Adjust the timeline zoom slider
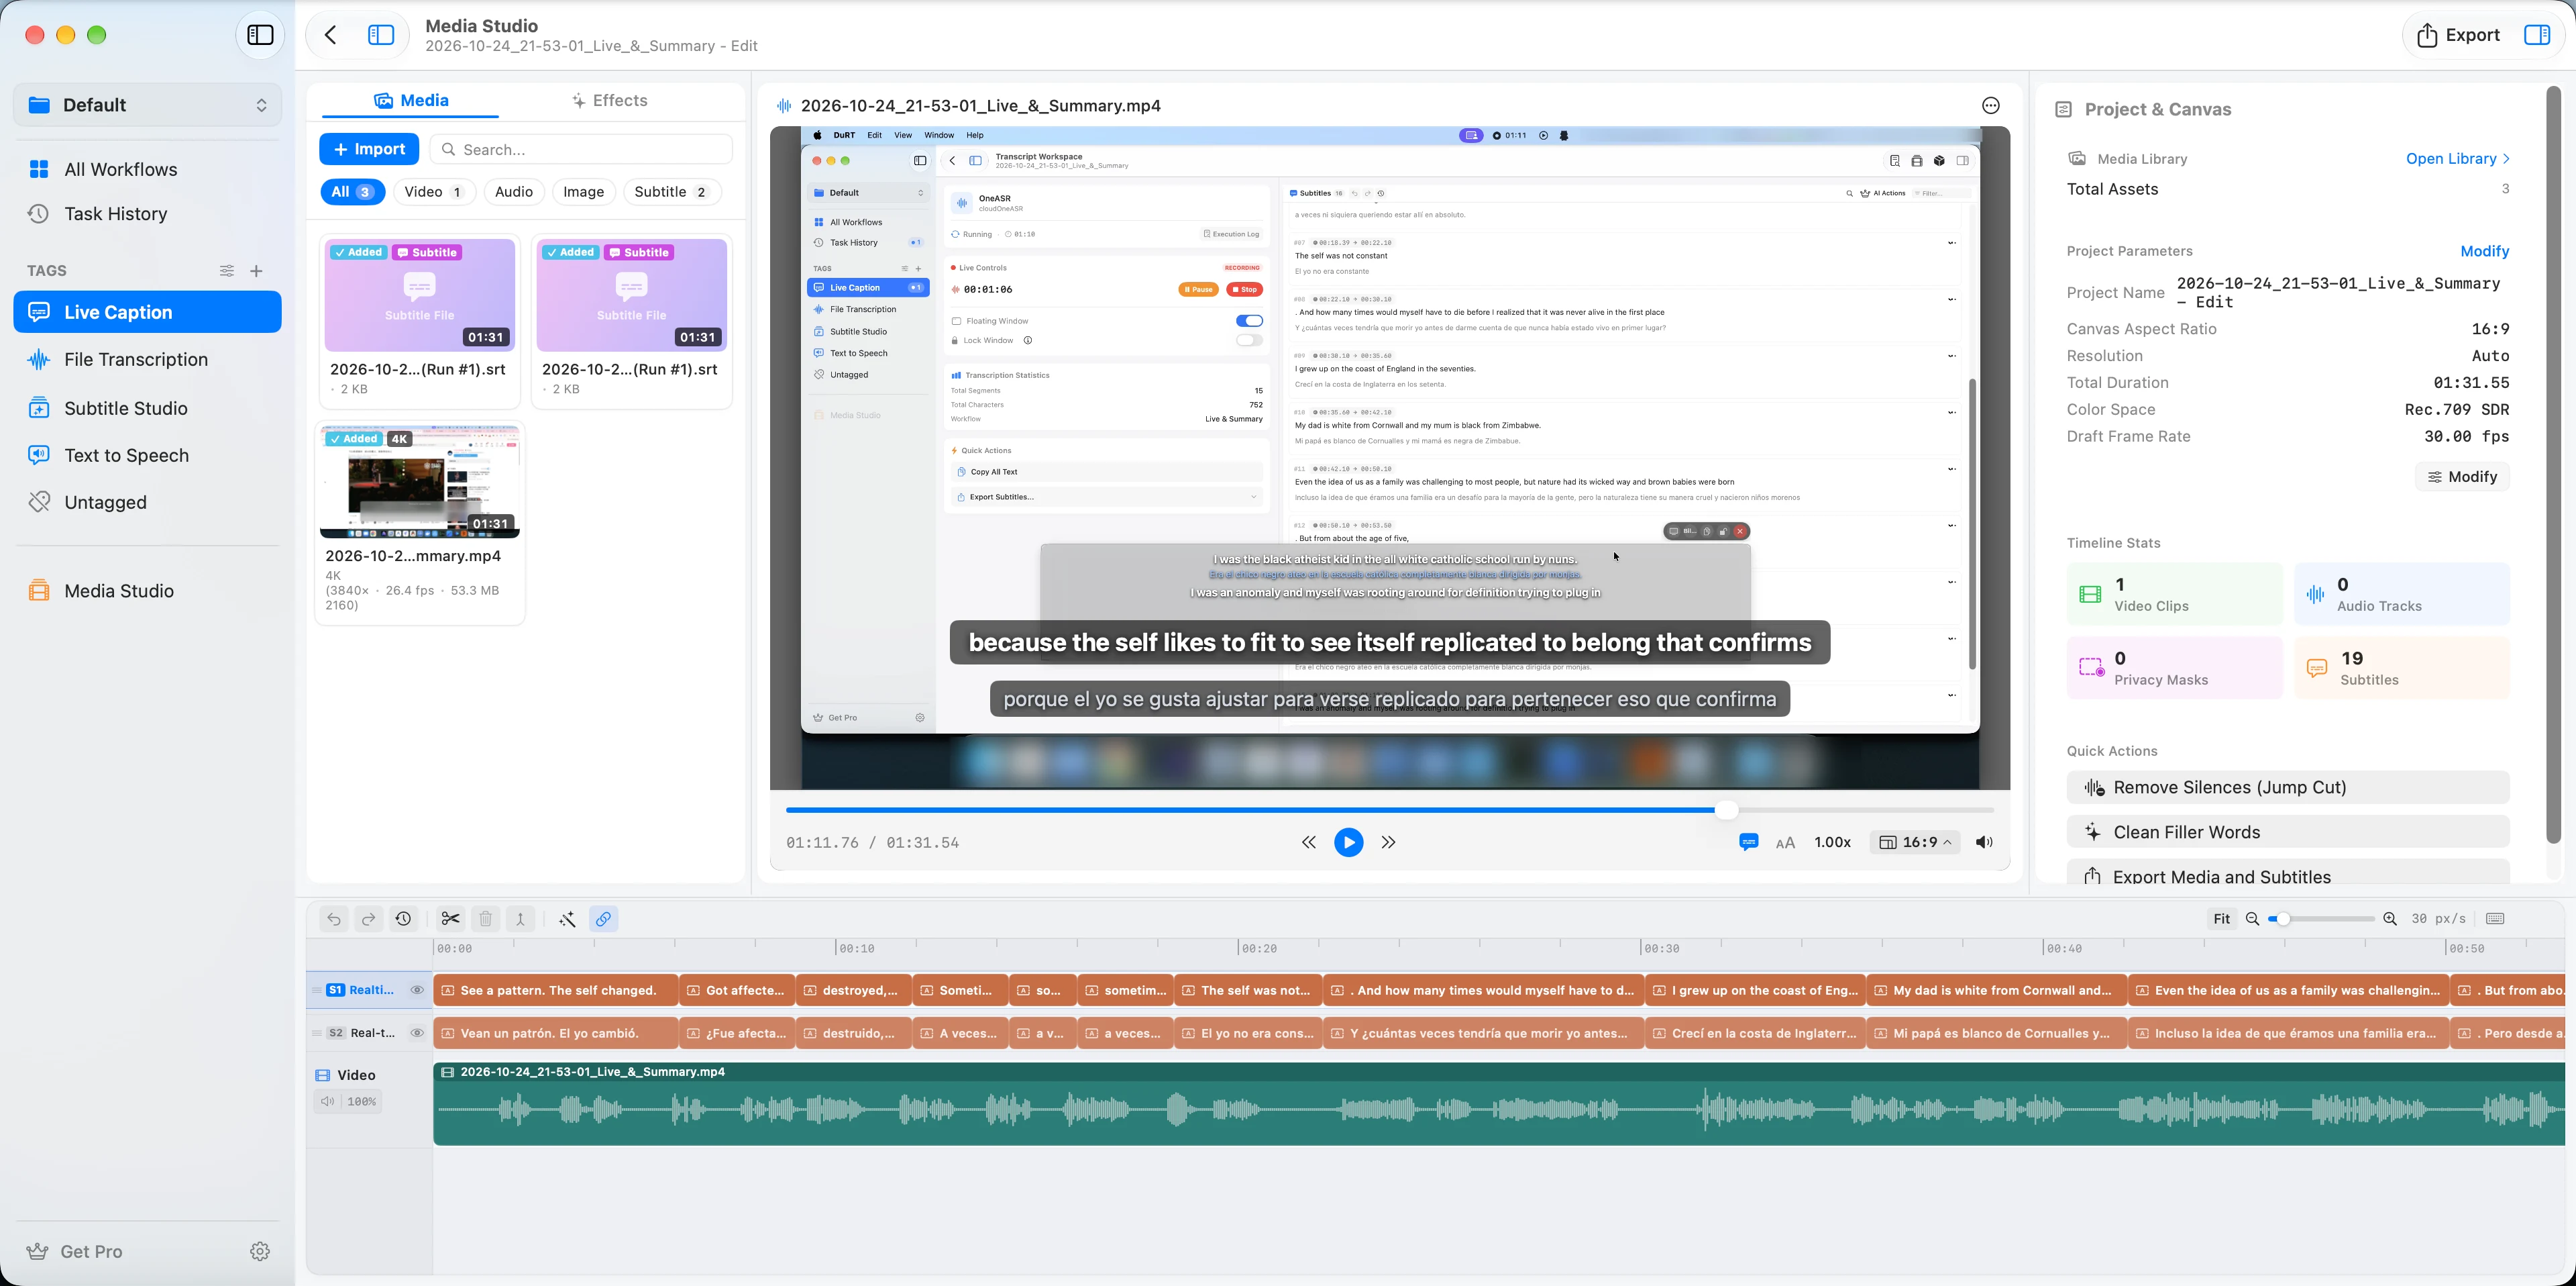Viewport: 2576px width, 1286px height. pyautogui.click(x=2320, y=919)
